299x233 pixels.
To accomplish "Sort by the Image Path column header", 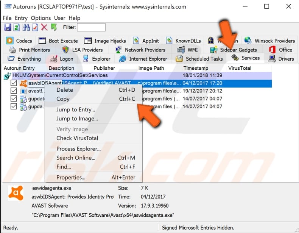I will point(159,68).
